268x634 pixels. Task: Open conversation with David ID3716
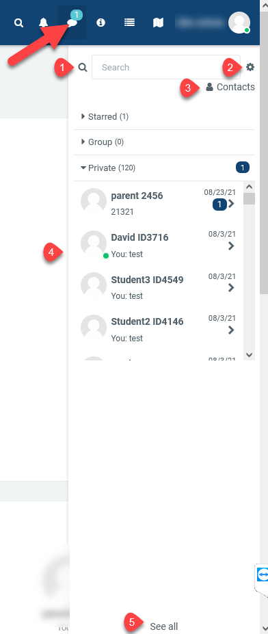click(159, 244)
